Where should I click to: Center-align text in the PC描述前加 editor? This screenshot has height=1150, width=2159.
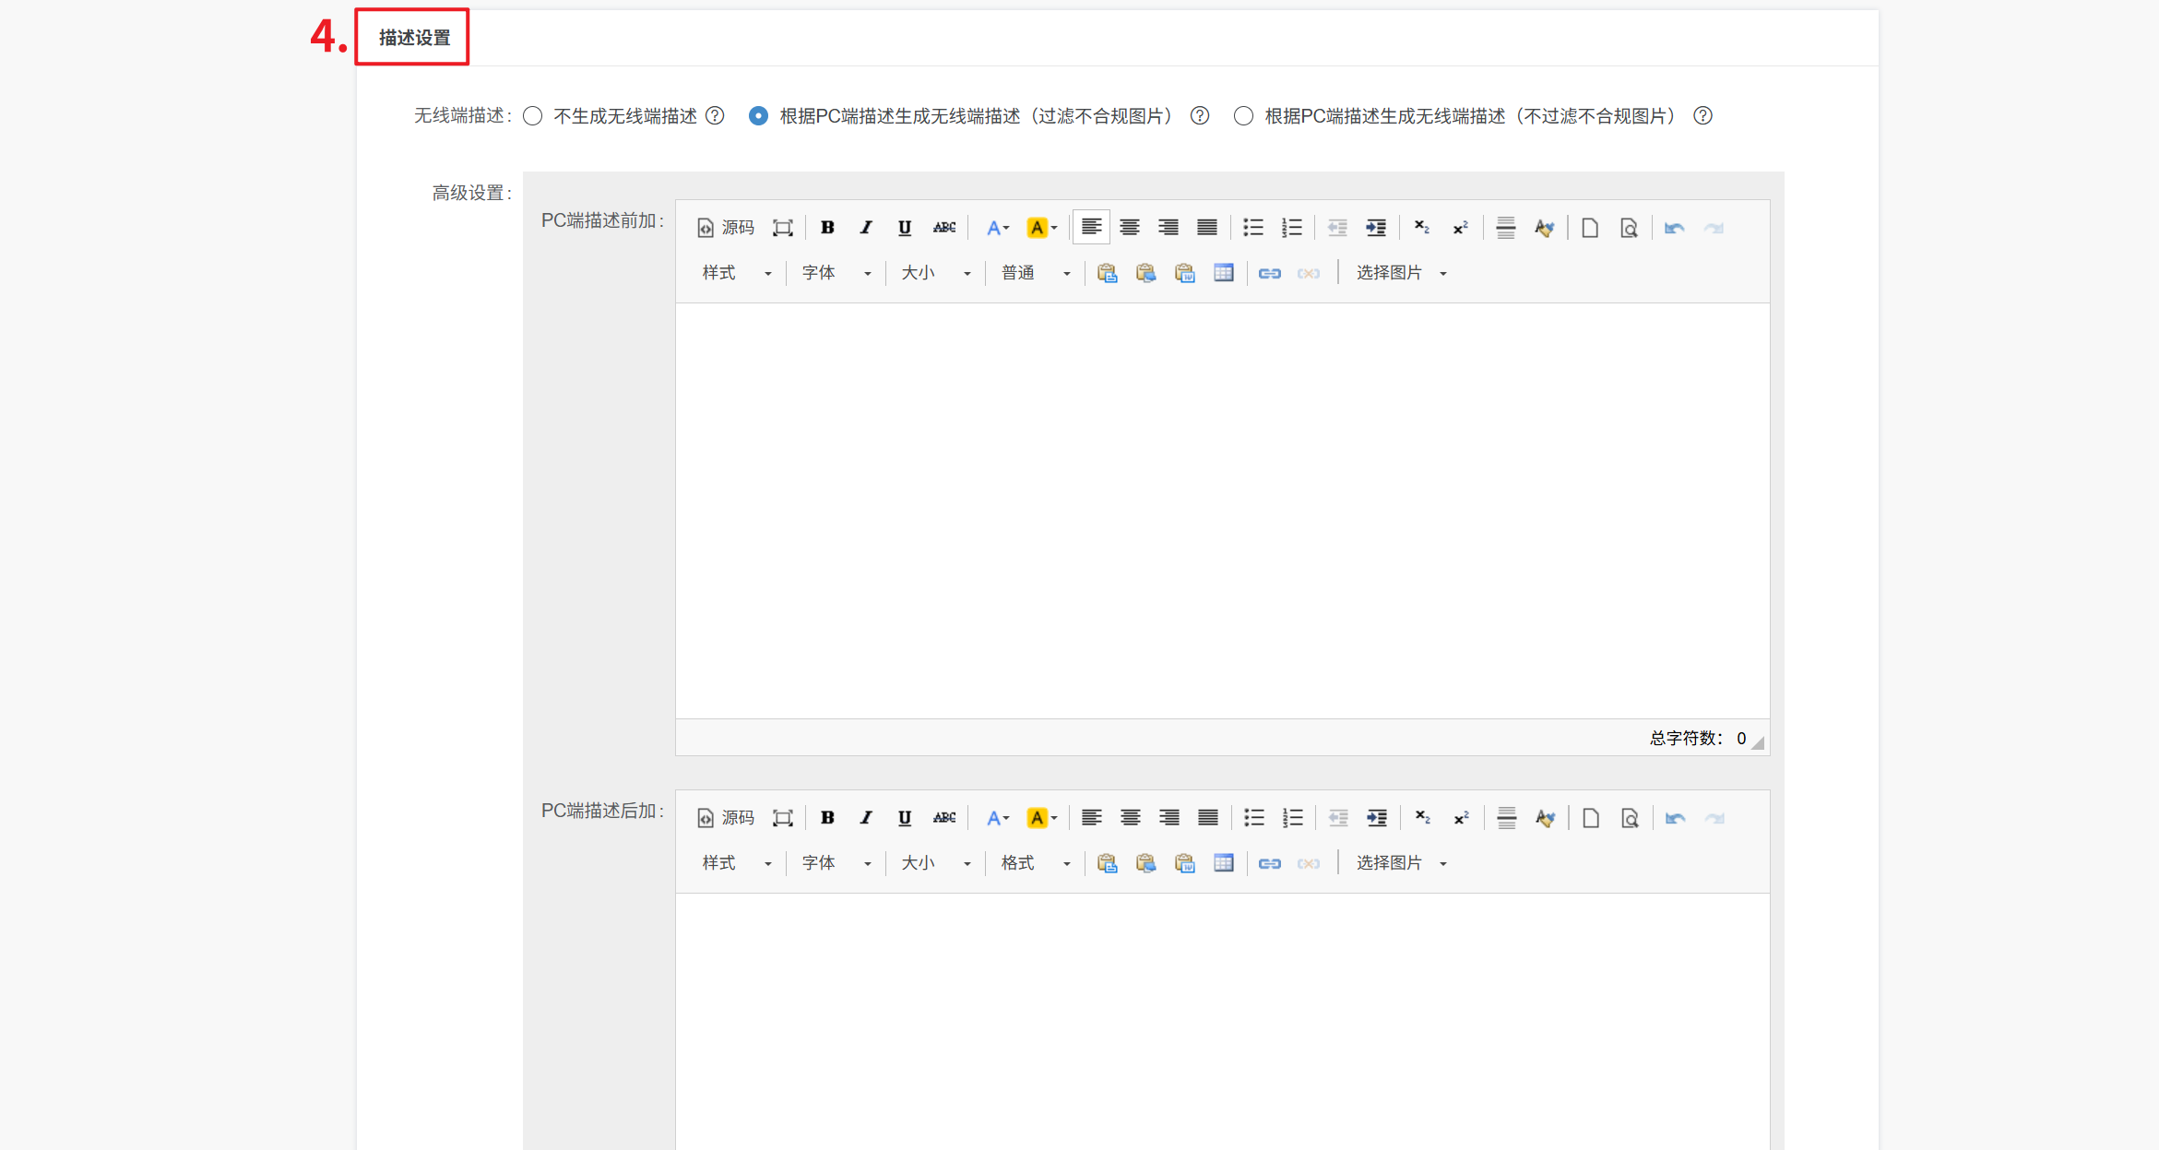coord(1130,228)
